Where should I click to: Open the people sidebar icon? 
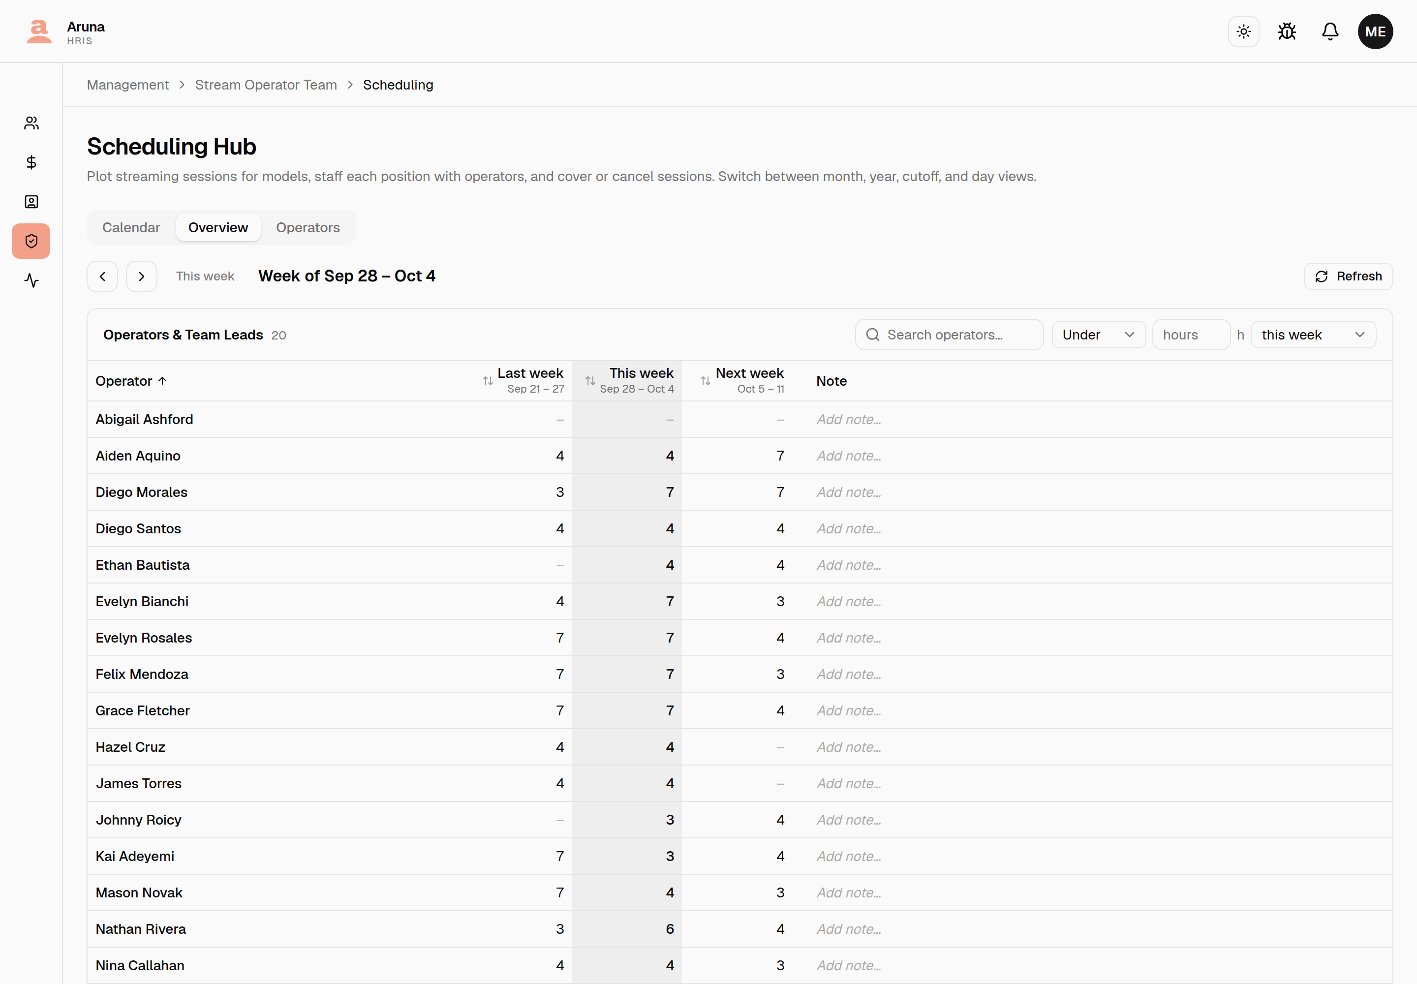pos(31,123)
